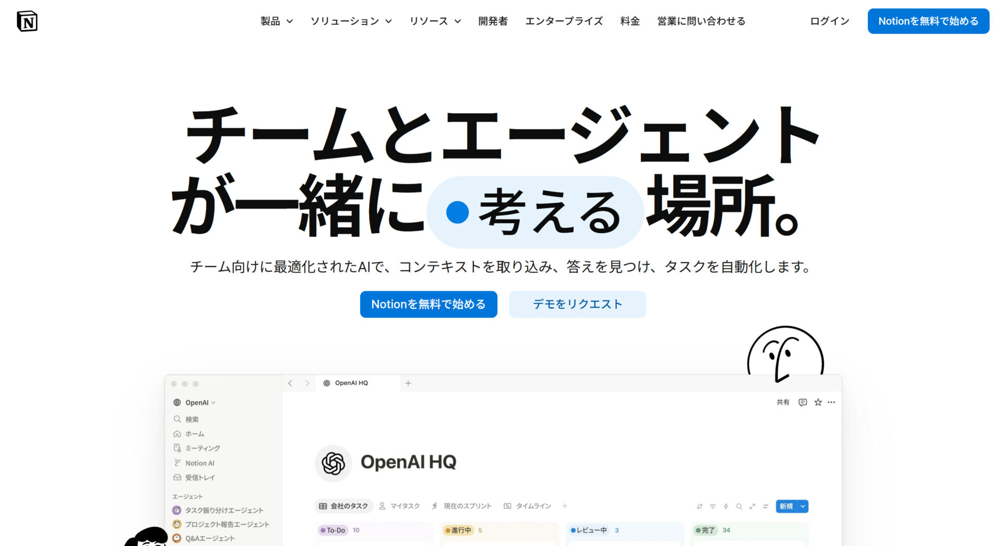Click the Notion AI sidebar icon
Viewport: 1002px width, 546px height.
[177, 463]
